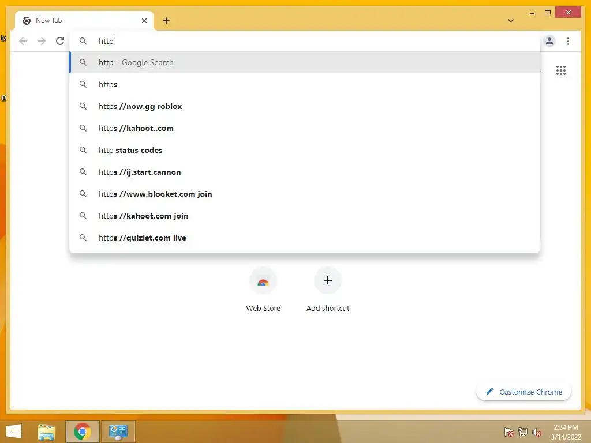Click the muted volume tray icon
Screen dimensions: 591x443
(537, 431)
